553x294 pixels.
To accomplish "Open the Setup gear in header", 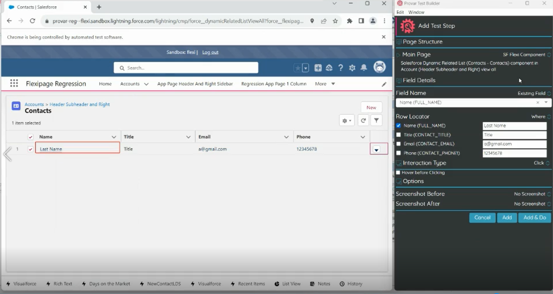I will pyautogui.click(x=352, y=68).
